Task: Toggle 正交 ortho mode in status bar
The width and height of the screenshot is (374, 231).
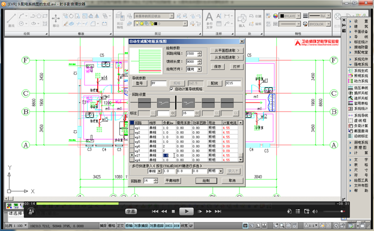Action: pyautogui.click(x=120, y=226)
